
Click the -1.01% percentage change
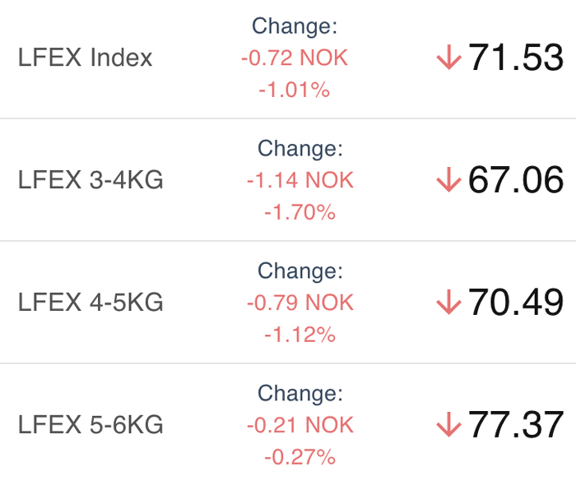pyautogui.click(x=295, y=90)
